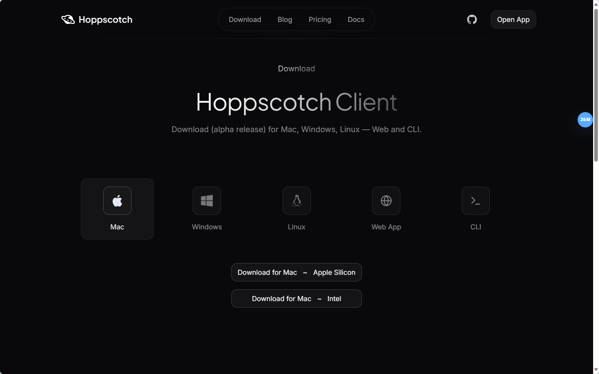This screenshot has width=599, height=374.
Task: Download for Mac Apple Silicon
Action: pos(296,272)
